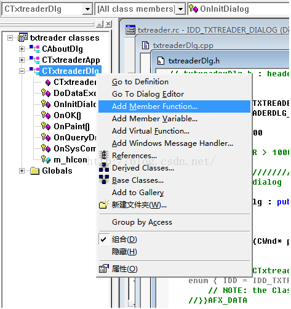291x309 pixels.
Task: Click DoDataExchange protected key icon
Action: coord(46,93)
